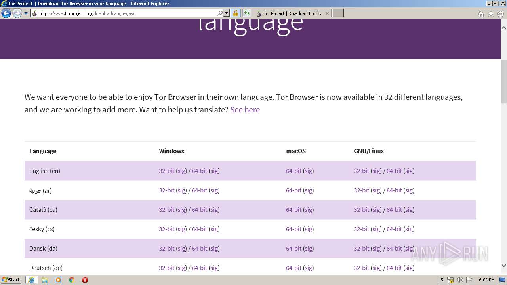This screenshot has height=285, width=507.
Task: Open česky Windows 32-bit signature link
Action: [x=181, y=229]
